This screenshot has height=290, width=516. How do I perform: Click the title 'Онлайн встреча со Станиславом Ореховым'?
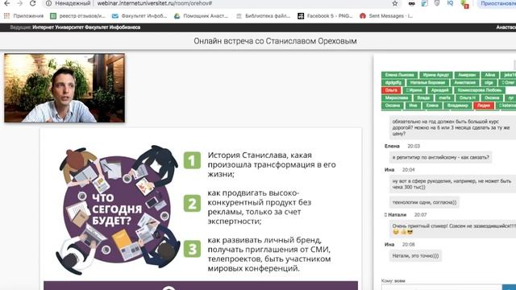coord(275,41)
